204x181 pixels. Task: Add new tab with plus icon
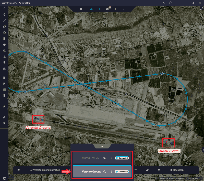194,170
